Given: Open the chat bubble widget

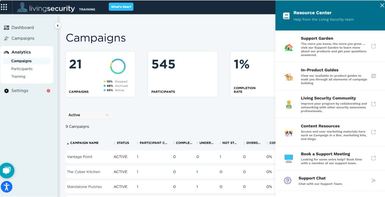Looking at the screenshot, I should pos(7,170).
